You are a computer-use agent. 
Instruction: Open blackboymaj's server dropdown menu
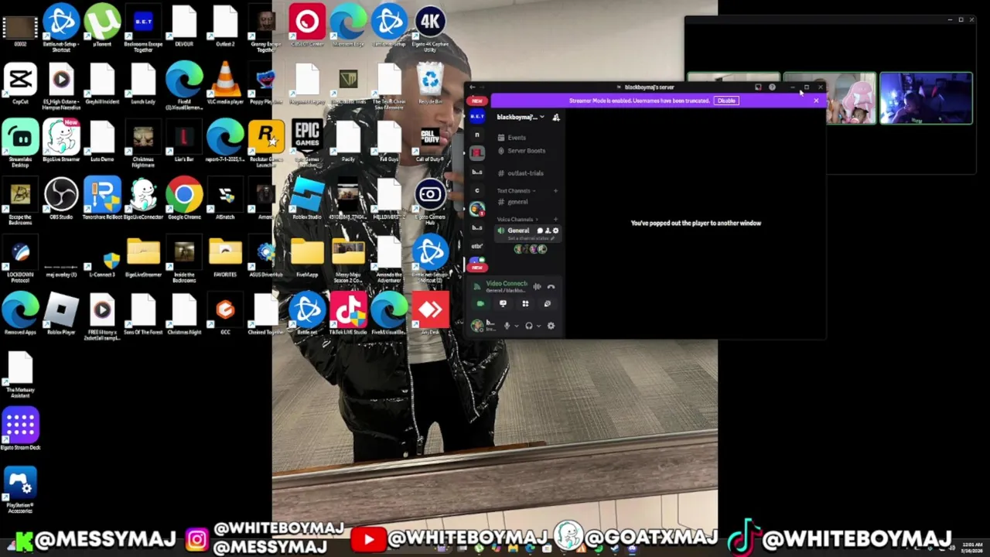click(x=522, y=117)
